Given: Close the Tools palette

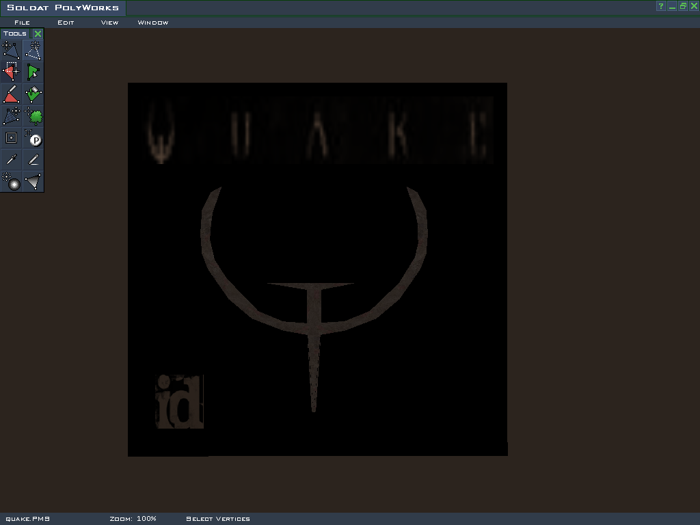Looking at the screenshot, I should pyautogui.click(x=38, y=33).
